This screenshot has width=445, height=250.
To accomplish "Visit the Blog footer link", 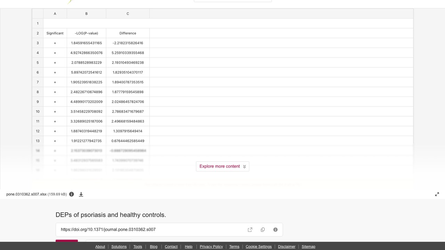I will click(154, 247).
